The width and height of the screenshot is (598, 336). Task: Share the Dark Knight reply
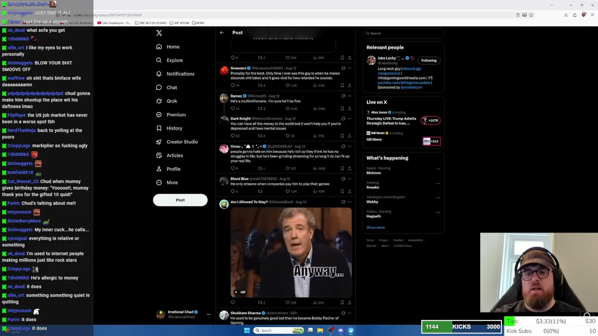tap(349, 136)
